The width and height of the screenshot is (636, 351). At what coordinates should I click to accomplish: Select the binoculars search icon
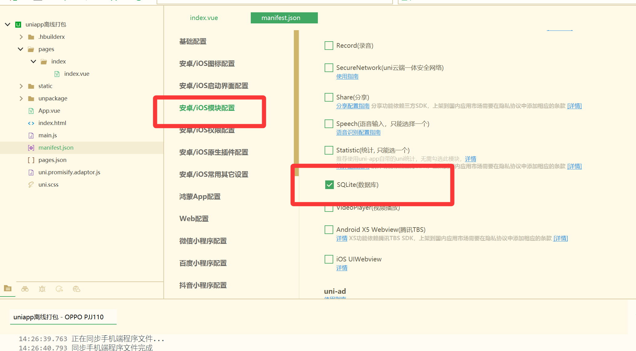click(x=25, y=288)
